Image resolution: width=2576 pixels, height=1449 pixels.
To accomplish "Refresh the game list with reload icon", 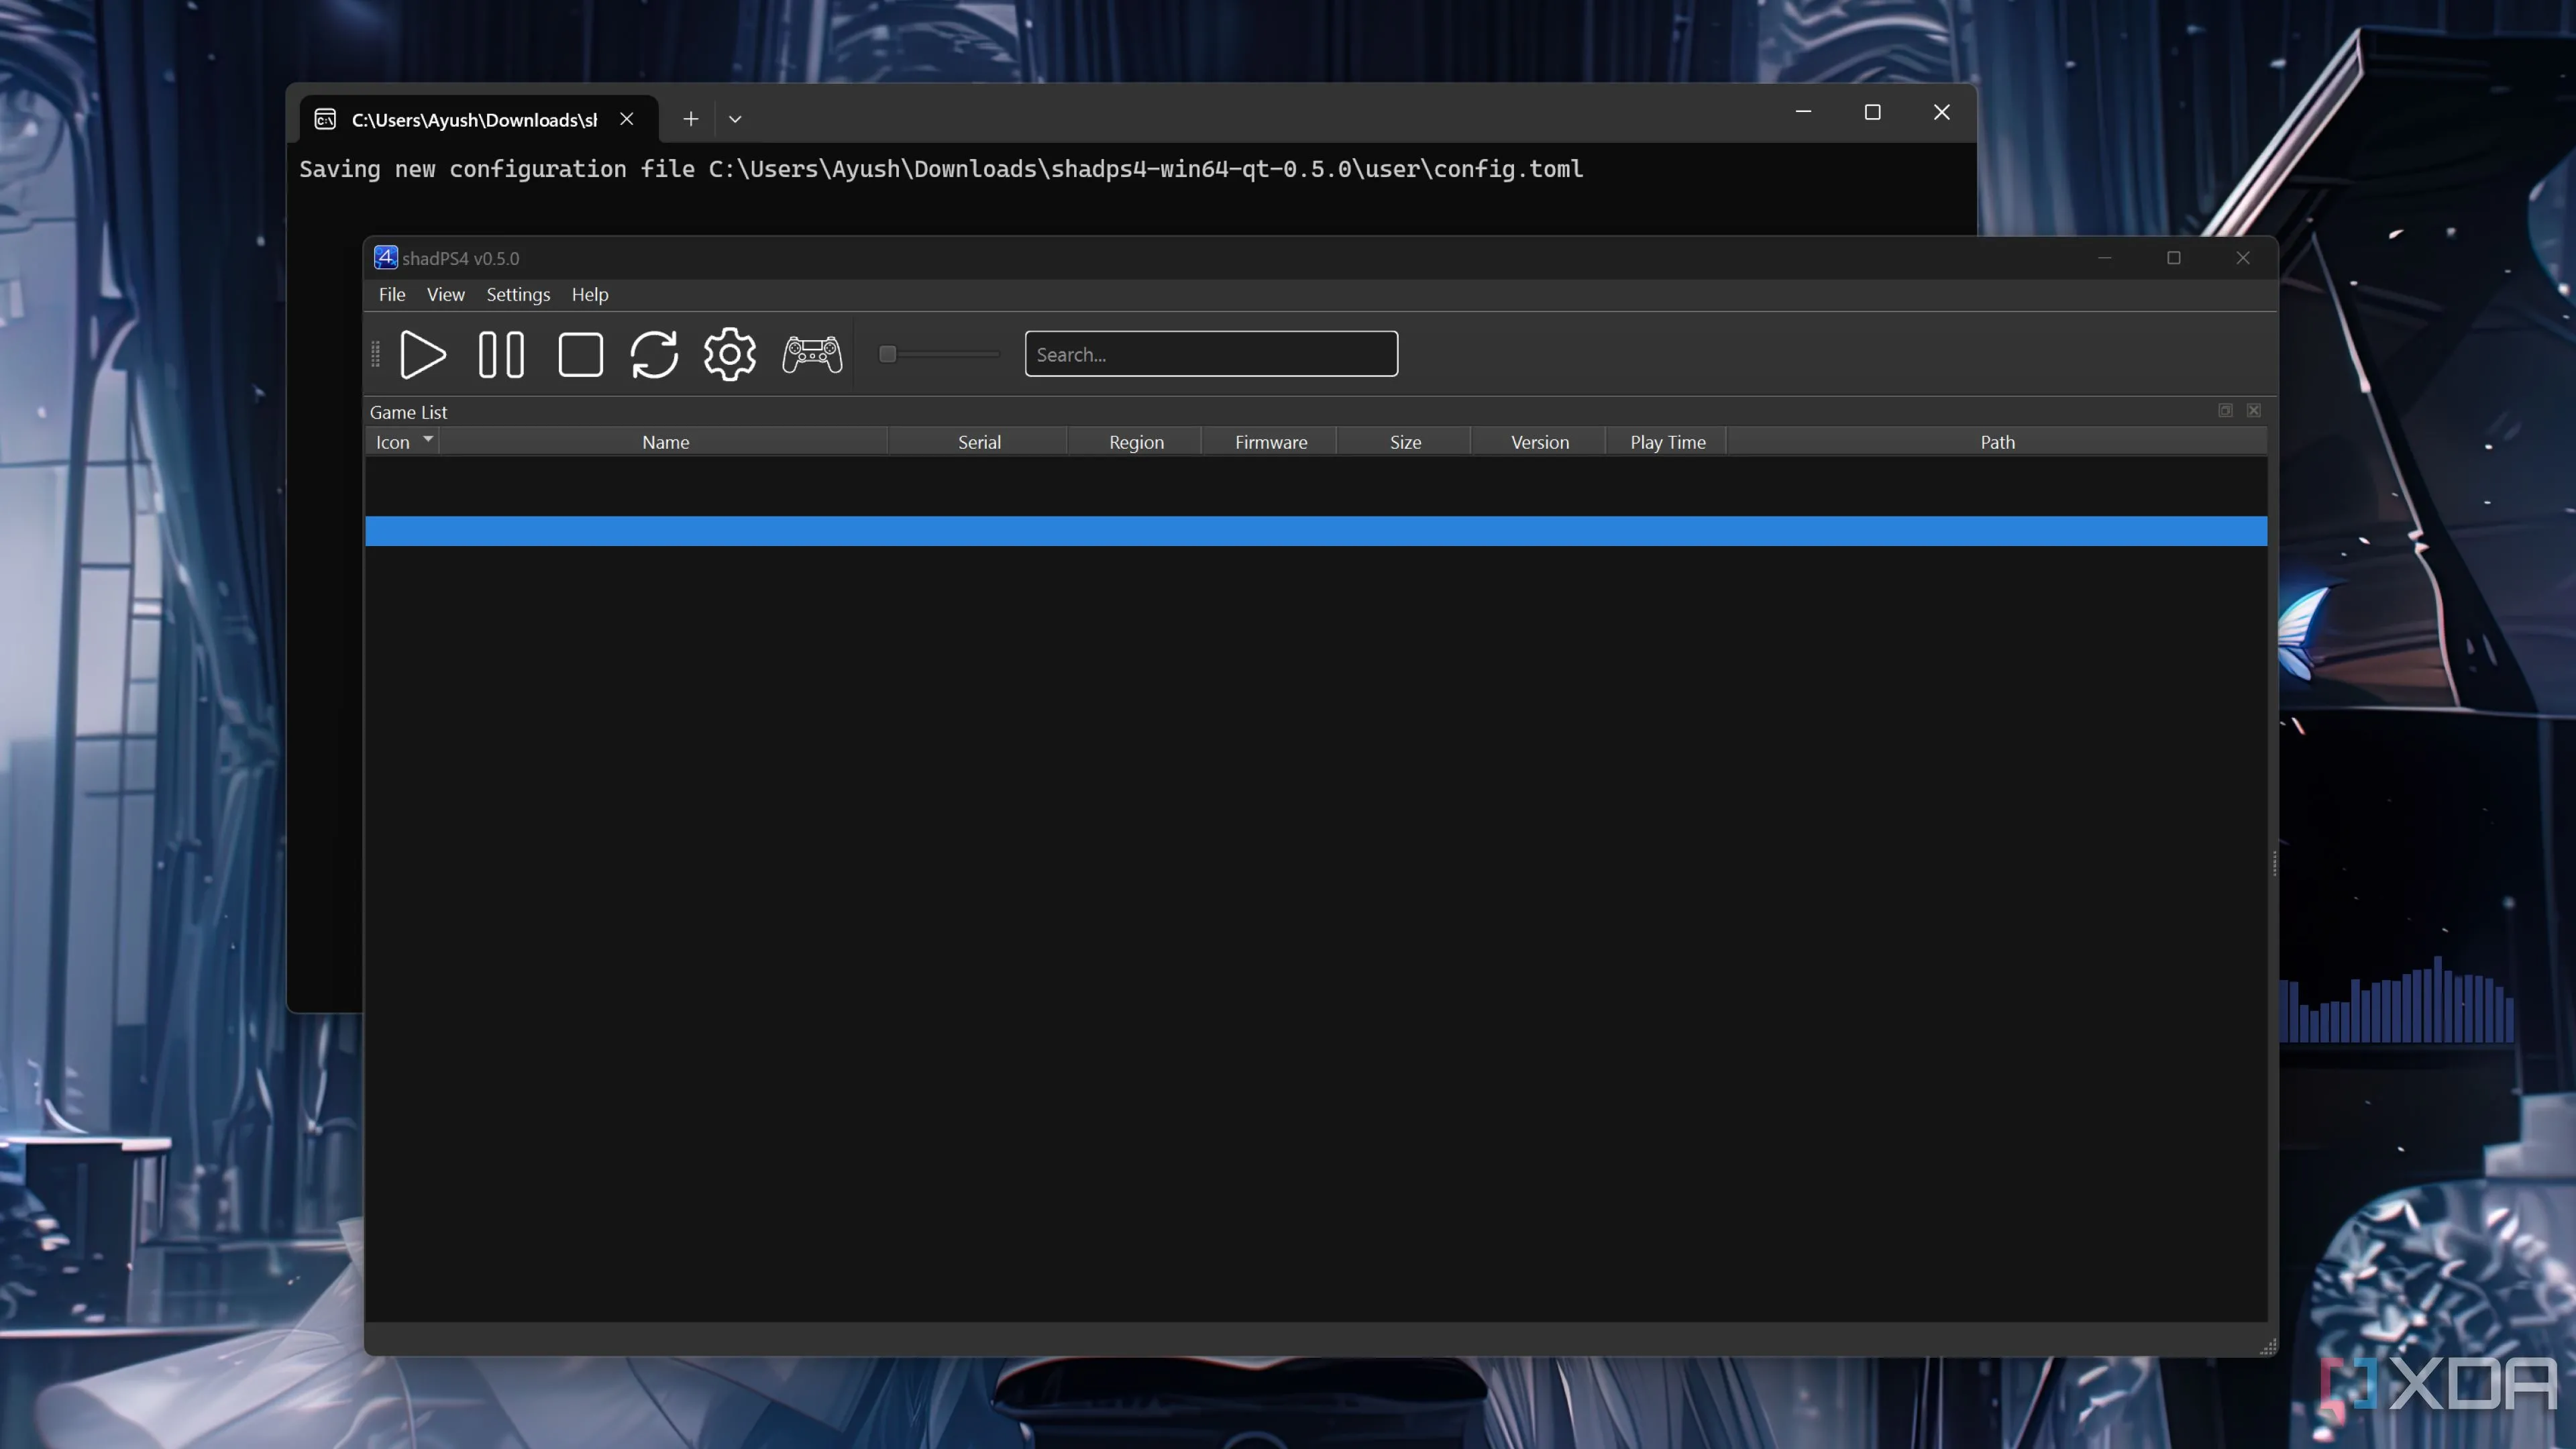I will (x=654, y=354).
